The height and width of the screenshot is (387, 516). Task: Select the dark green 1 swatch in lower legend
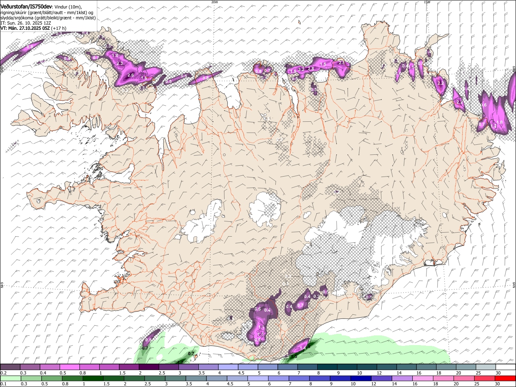coord(92,379)
